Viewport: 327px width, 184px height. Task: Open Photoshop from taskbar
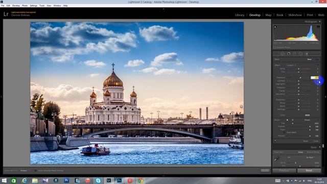pos(119,180)
